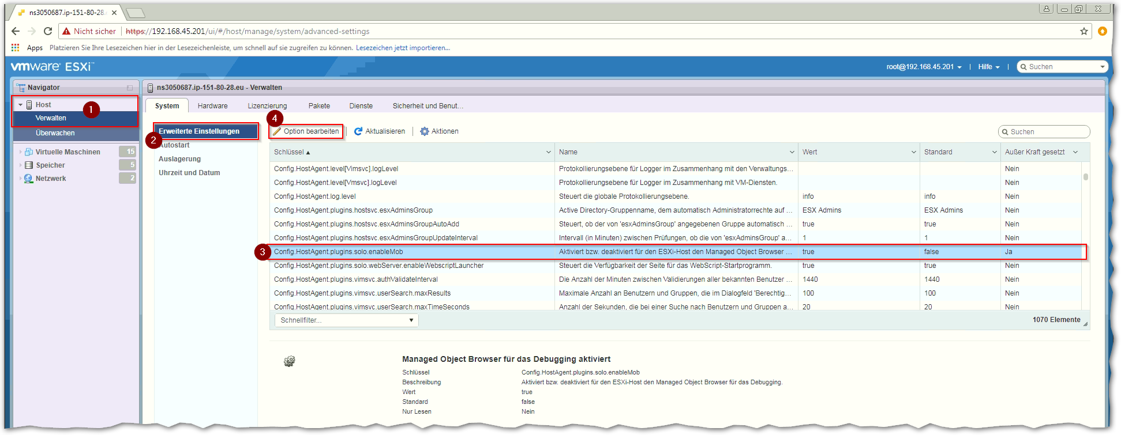
Task: Click the Netzwerk globe icon
Action: 29,179
